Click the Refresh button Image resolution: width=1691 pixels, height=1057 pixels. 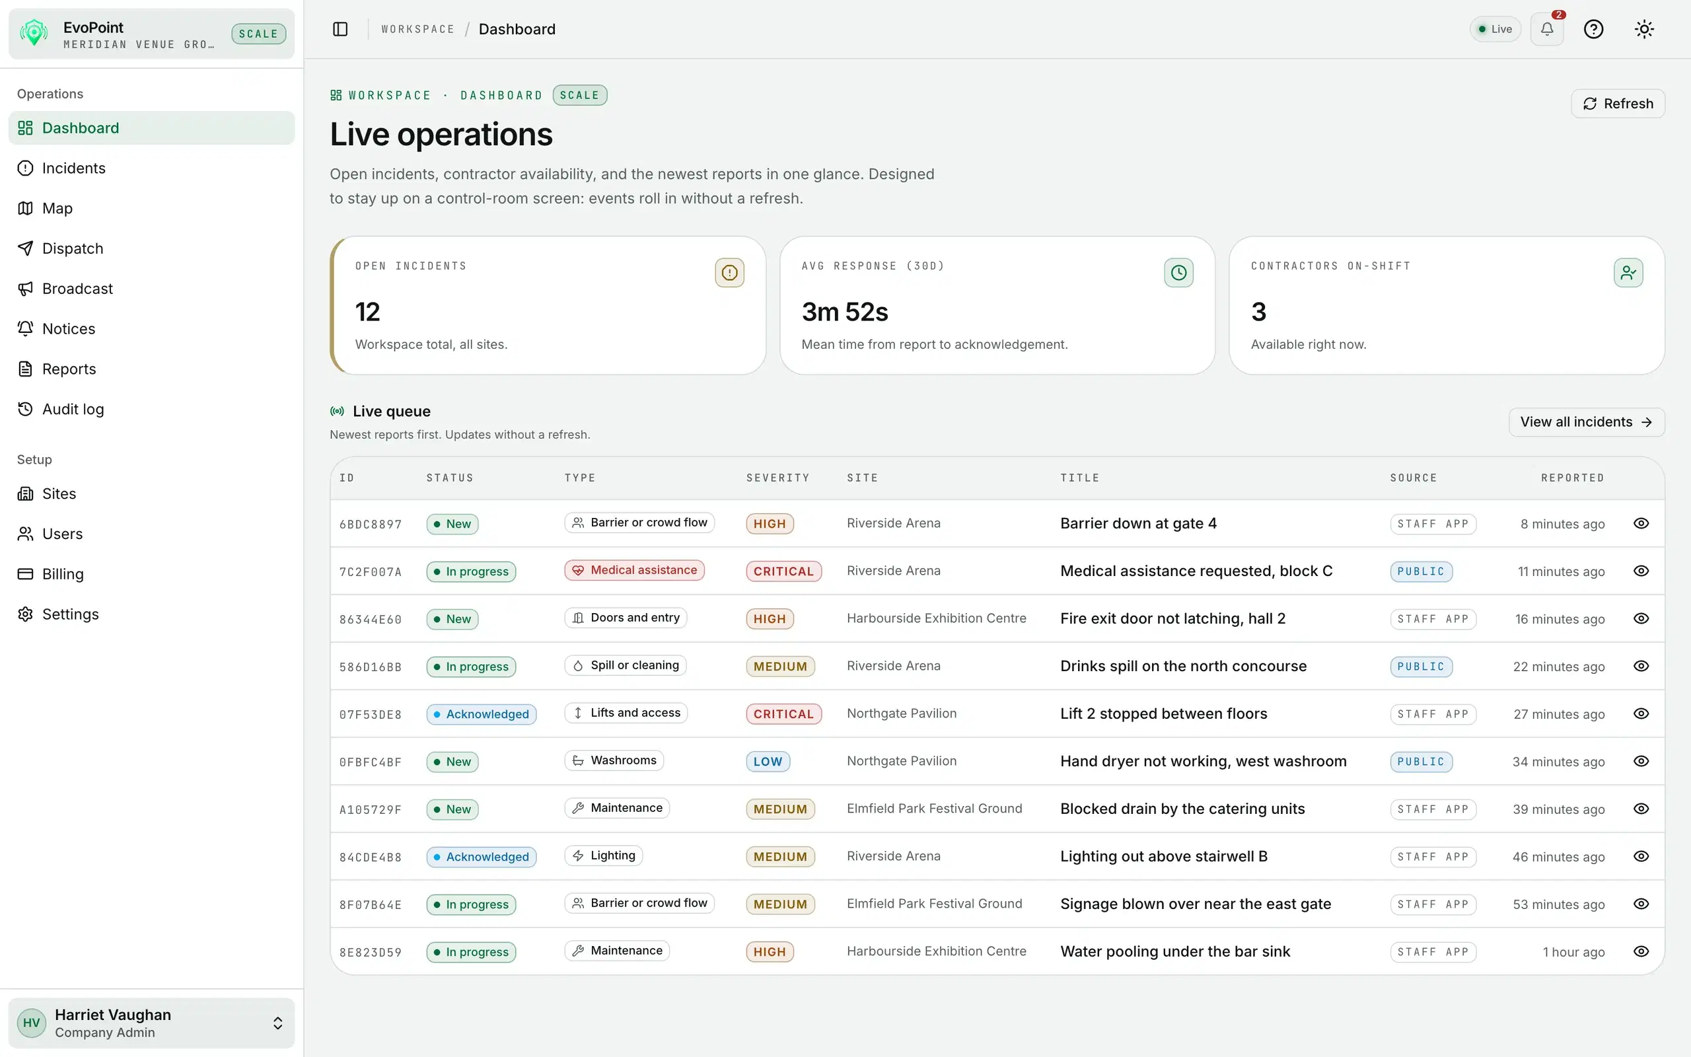click(1618, 104)
